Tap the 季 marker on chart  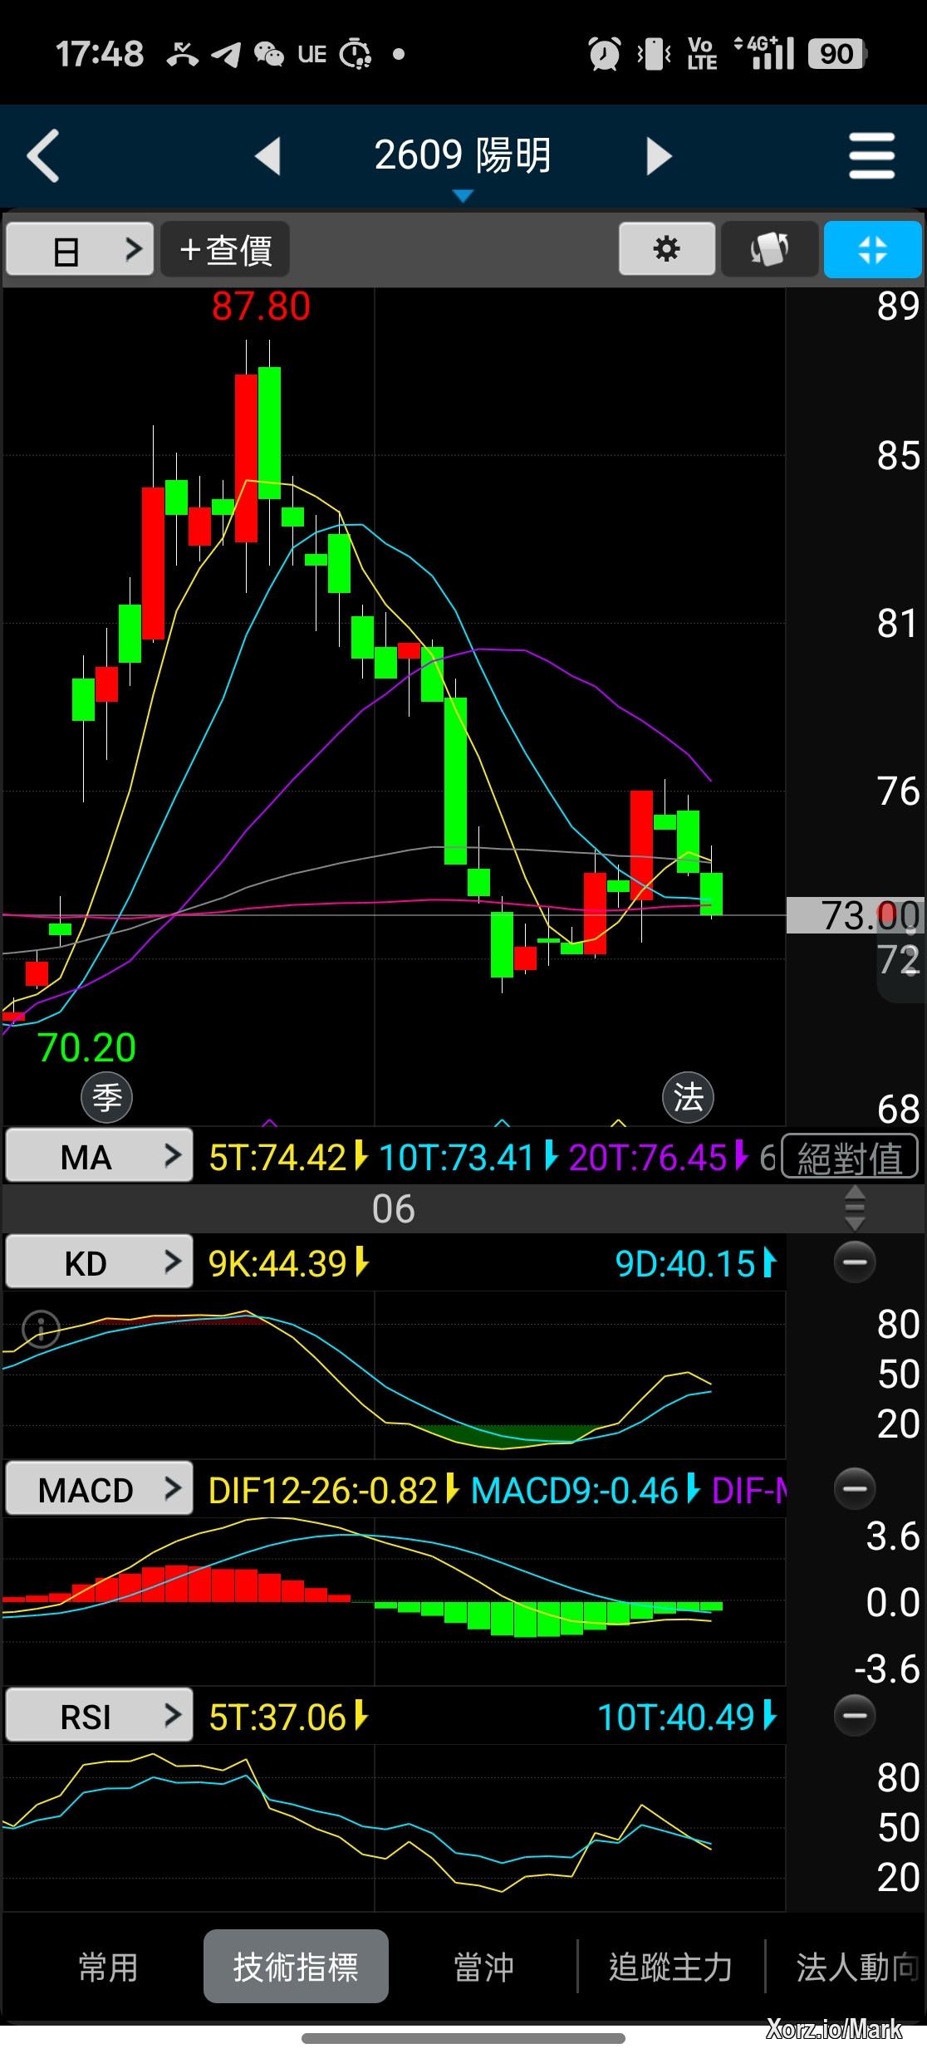[106, 1097]
